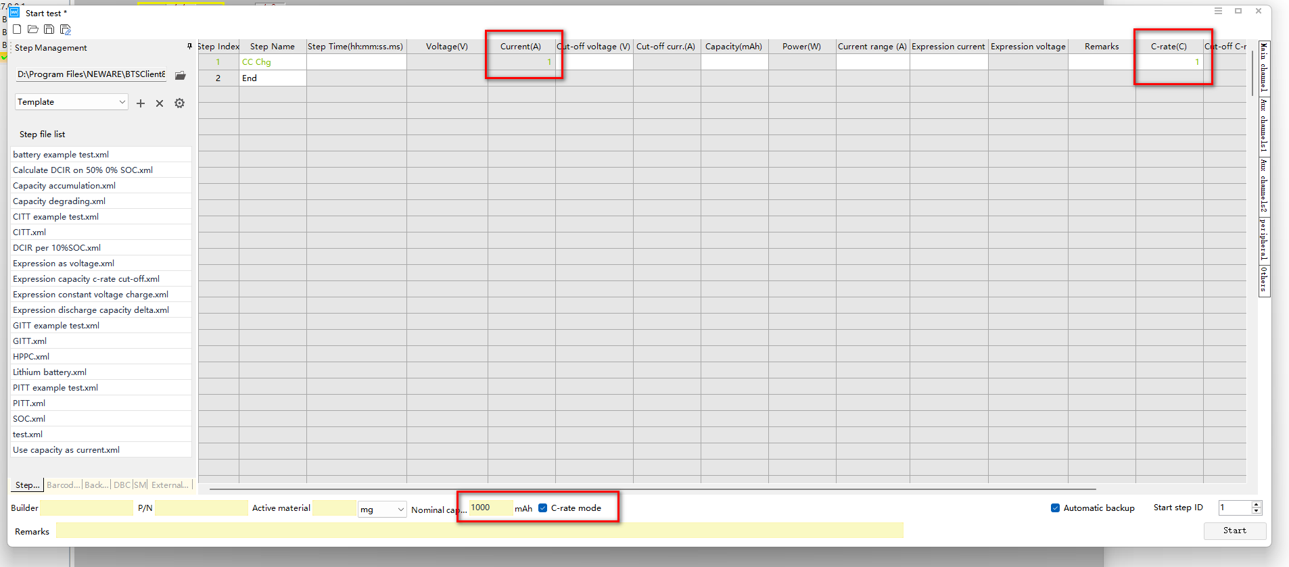Switch to the DBC tab
This screenshot has width=1289, height=567.
pos(122,485)
